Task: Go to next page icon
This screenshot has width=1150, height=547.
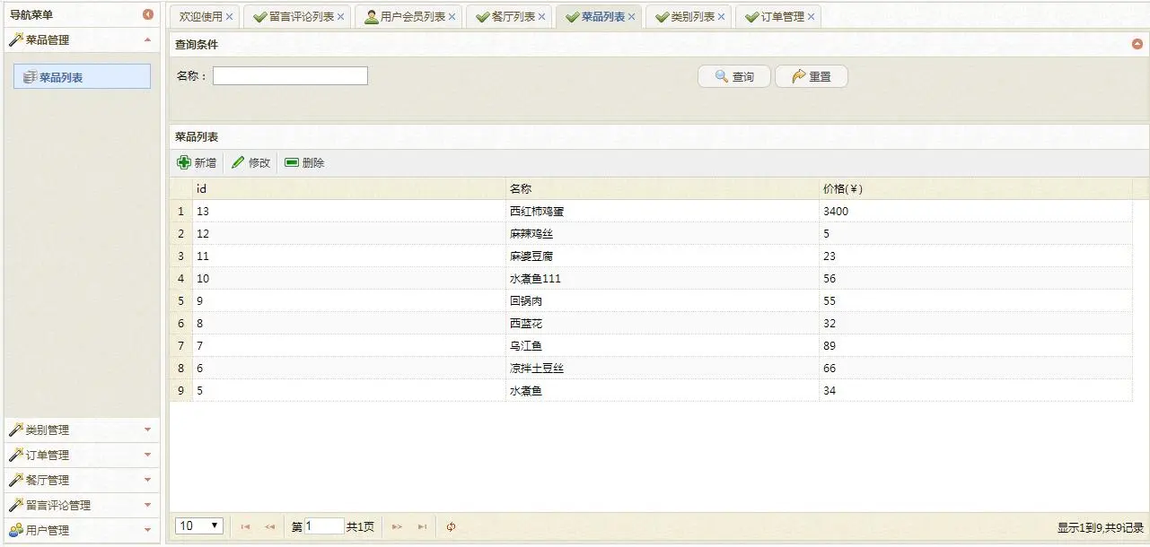Action: pyautogui.click(x=397, y=526)
